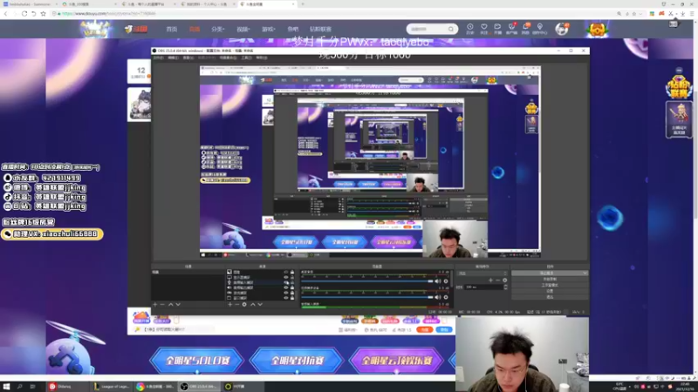Open the scene transition type dropdown
This screenshot has width=698, height=392.
(482, 274)
